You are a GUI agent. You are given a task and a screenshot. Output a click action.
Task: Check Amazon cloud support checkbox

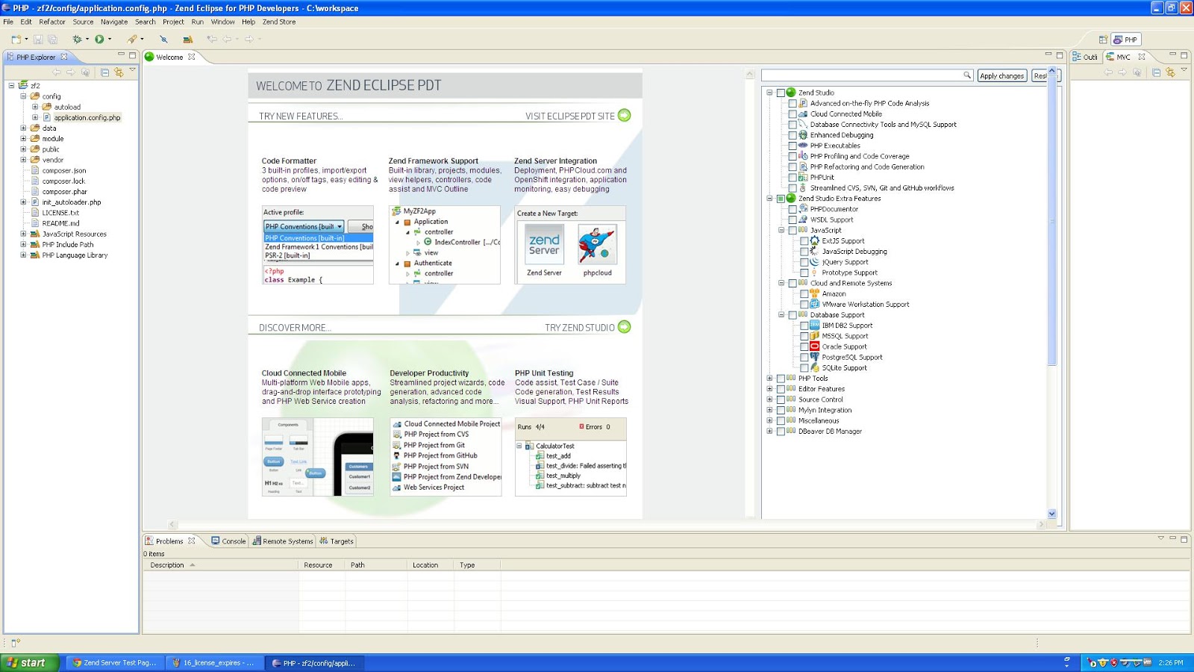(804, 294)
